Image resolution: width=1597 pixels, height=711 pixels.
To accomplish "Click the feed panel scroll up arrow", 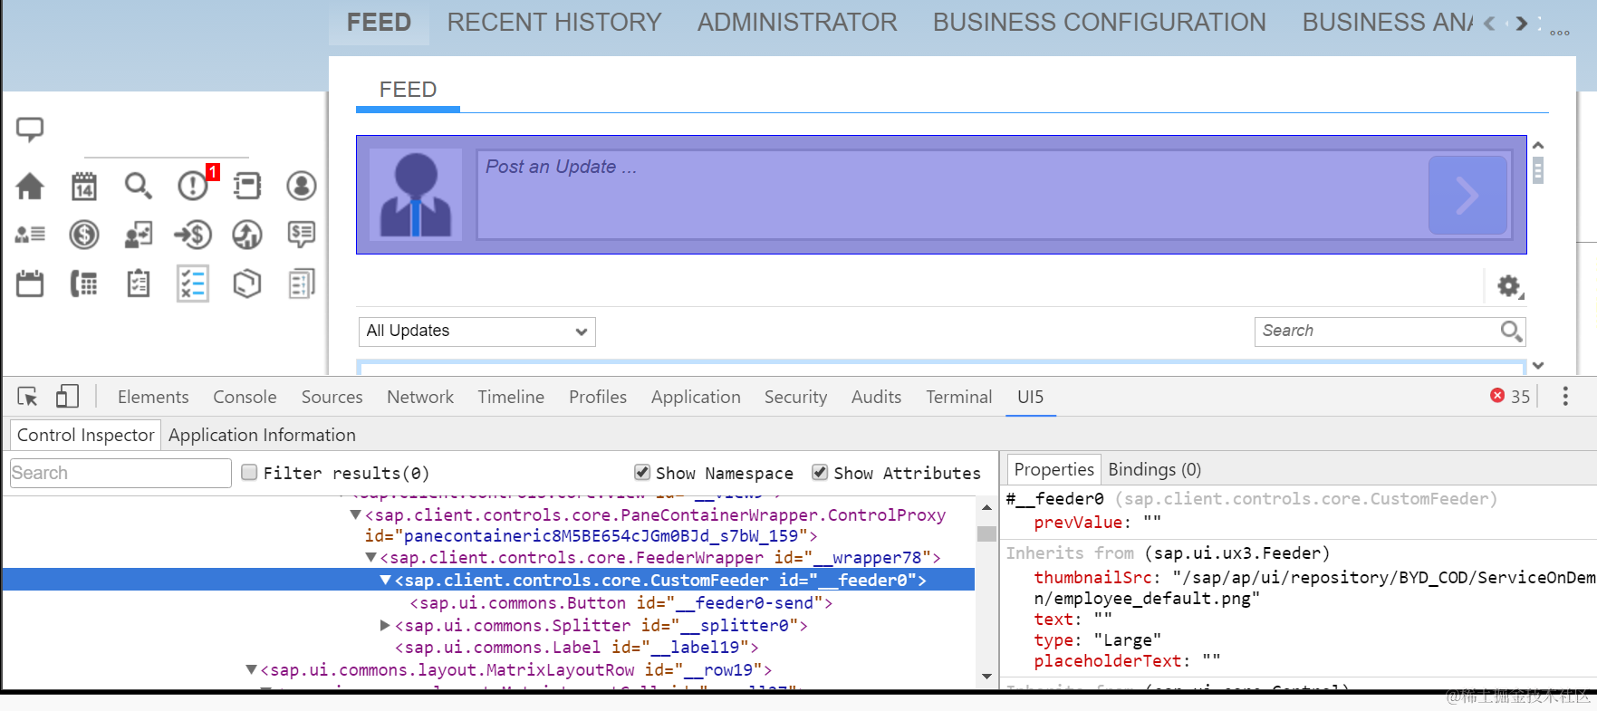I will [x=1538, y=146].
